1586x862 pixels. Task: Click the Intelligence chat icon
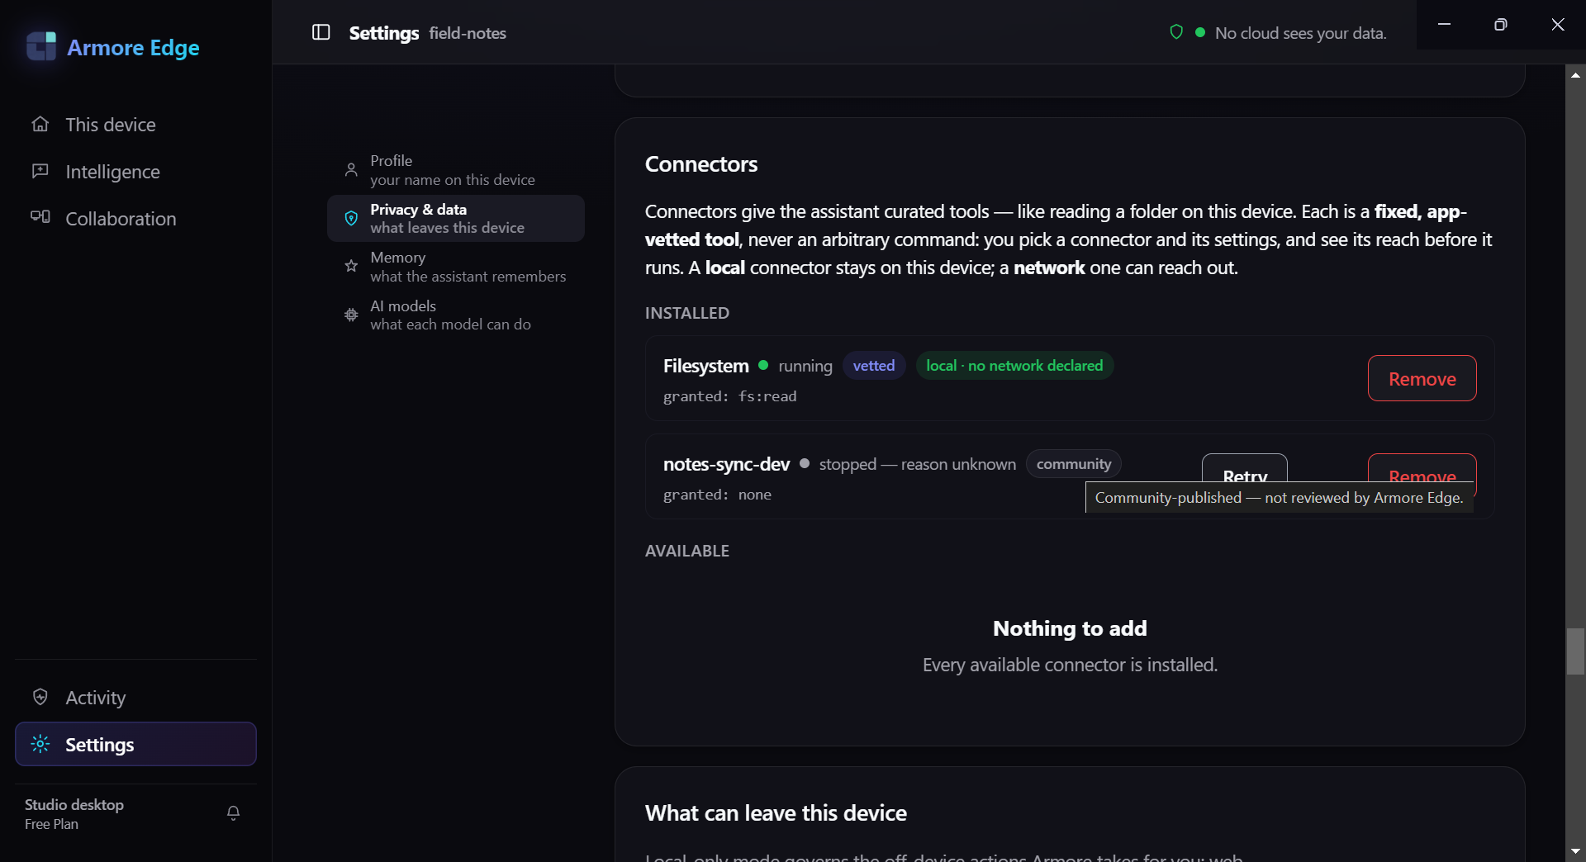(40, 171)
